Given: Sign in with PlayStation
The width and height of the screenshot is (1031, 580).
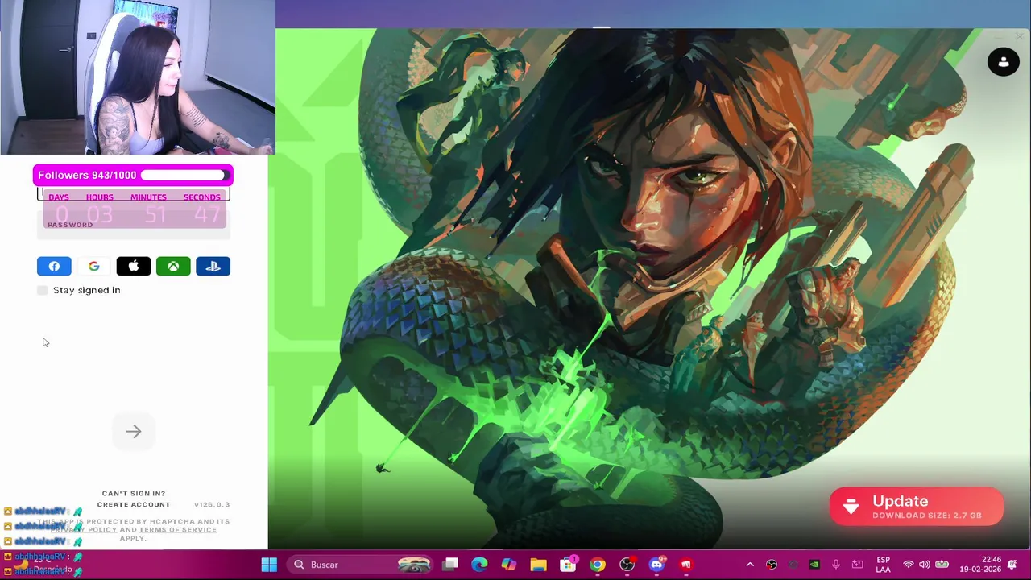Looking at the screenshot, I should pos(213,266).
